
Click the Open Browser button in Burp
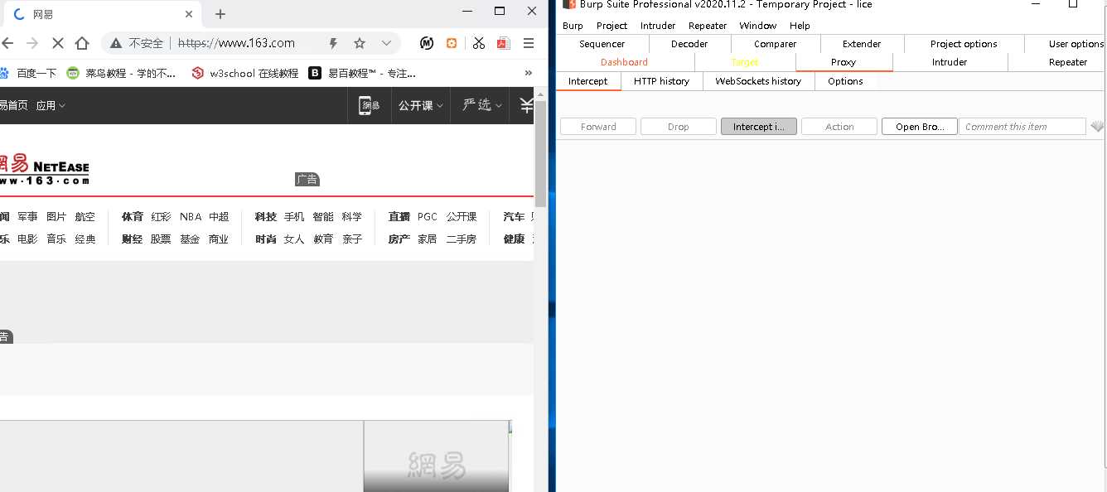(x=920, y=127)
